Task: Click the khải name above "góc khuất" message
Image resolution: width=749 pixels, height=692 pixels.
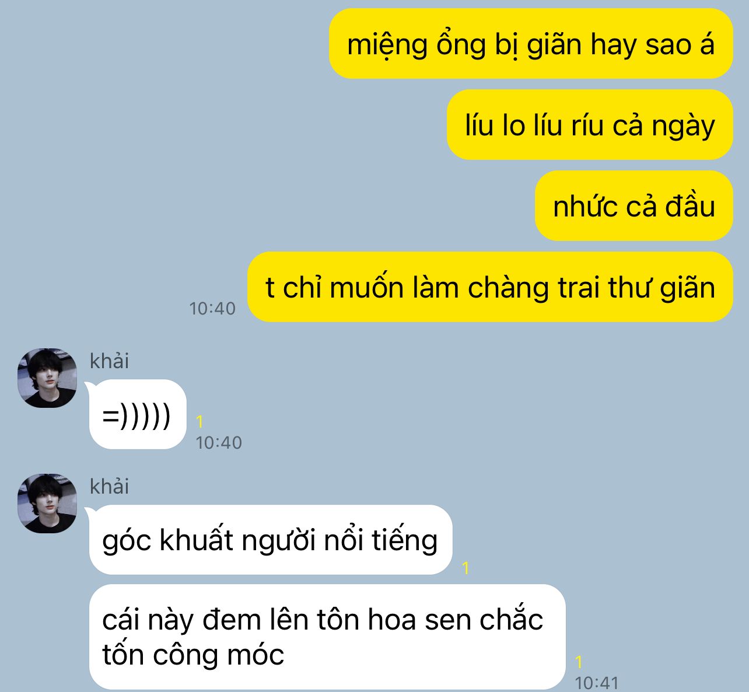Action: (x=109, y=486)
